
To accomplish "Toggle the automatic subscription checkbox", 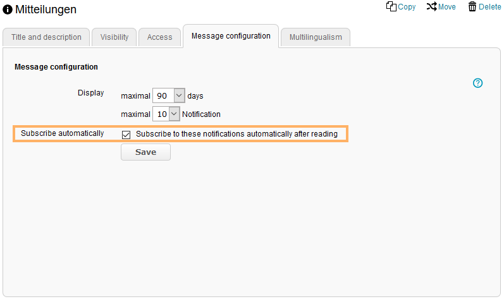I will pos(126,135).
